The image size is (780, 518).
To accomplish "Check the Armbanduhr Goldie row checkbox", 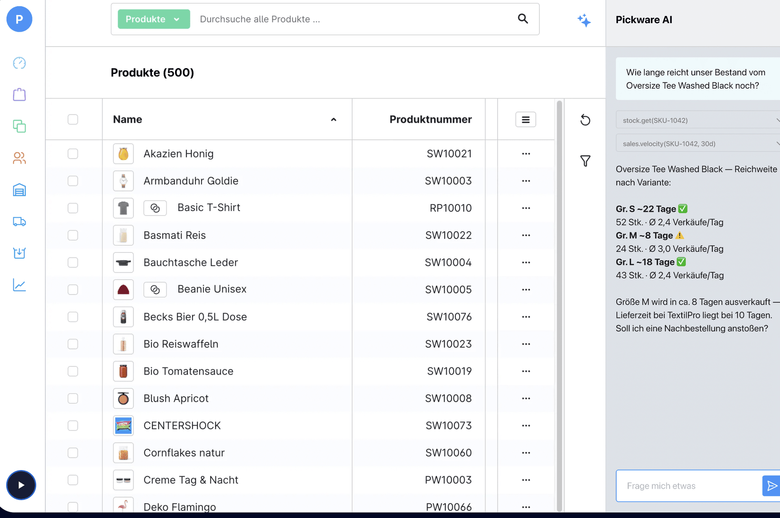I will tap(73, 181).
